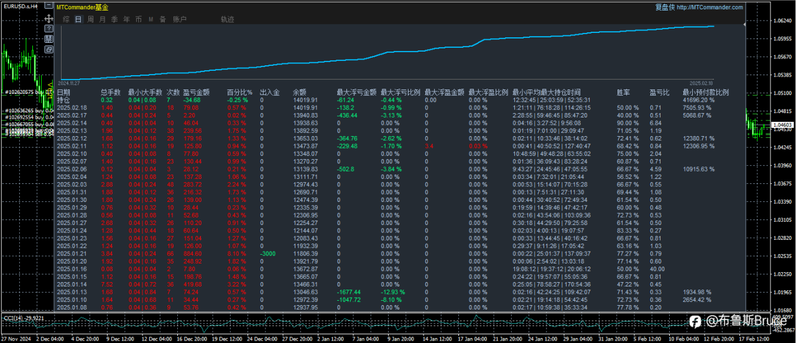Open the 年 yearly tab

point(126,19)
